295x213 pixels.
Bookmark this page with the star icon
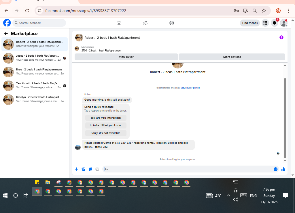[264, 11]
